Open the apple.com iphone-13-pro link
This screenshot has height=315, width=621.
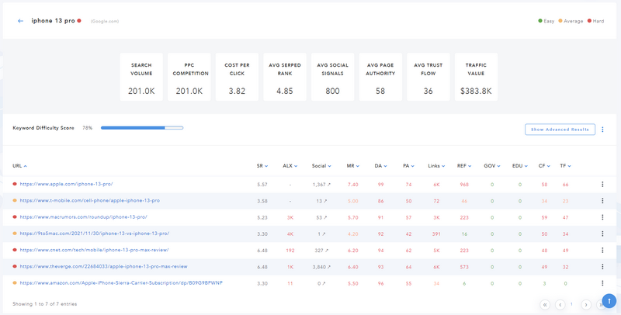(x=66, y=184)
